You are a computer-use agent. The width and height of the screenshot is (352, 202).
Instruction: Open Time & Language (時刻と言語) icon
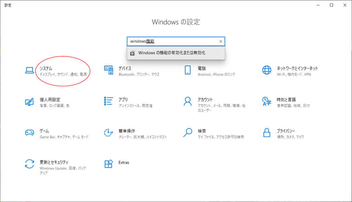[x=267, y=101]
